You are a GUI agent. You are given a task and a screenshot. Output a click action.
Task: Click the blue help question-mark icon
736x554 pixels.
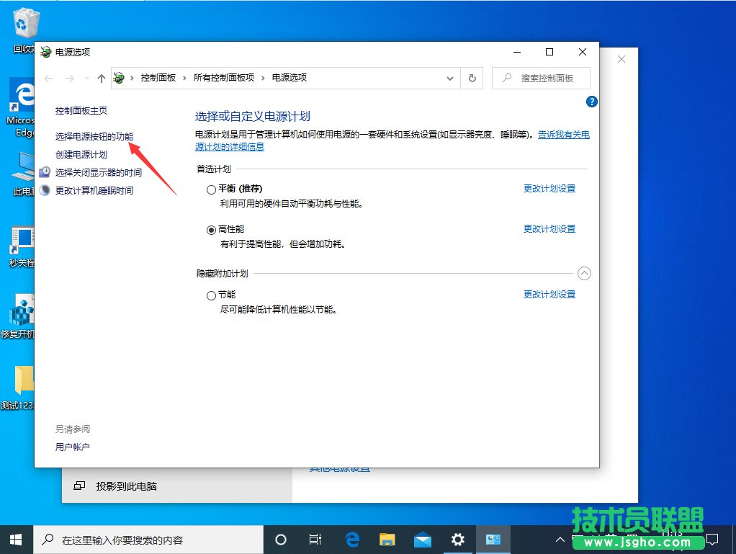point(591,102)
